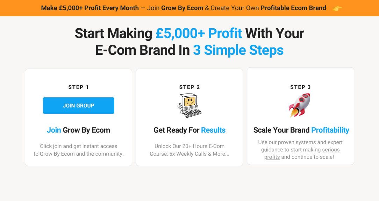The image size is (379, 201).
Task: Select the smiley screen on the computer icon
Action: pos(189,102)
